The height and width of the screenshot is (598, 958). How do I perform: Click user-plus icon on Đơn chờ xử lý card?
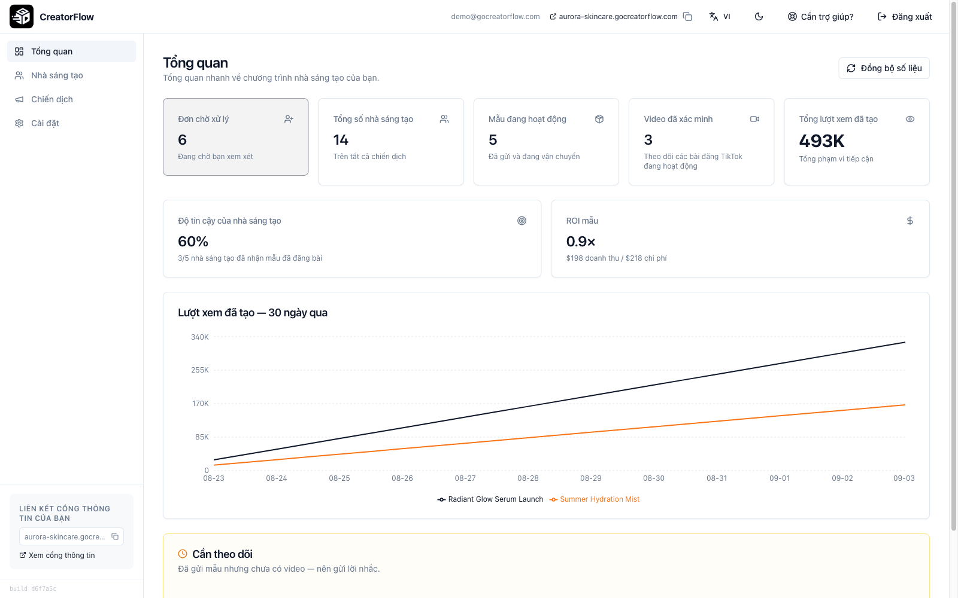(x=289, y=119)
